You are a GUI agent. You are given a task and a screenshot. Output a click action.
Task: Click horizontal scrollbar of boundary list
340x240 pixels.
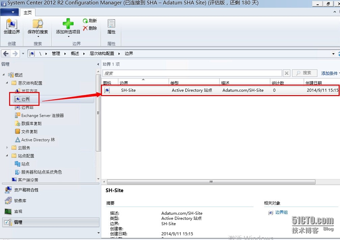pos(211,182)
